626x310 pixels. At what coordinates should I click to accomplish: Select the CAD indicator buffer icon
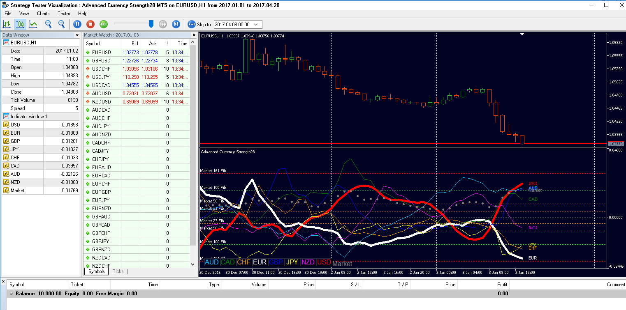(x=6, y=166)
